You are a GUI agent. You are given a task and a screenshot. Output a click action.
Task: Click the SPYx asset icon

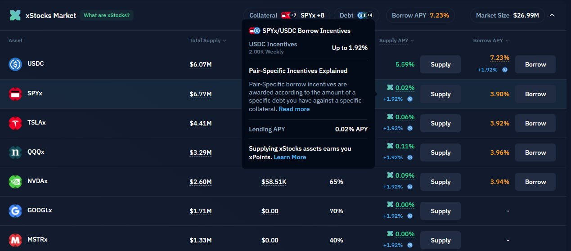pos(15,94)
